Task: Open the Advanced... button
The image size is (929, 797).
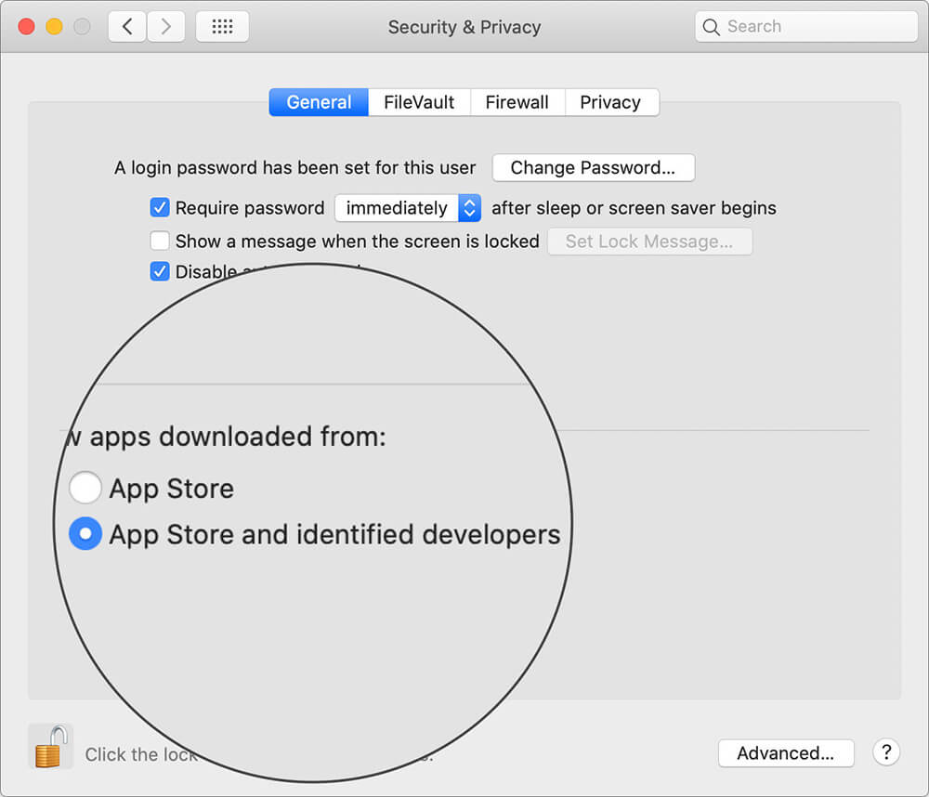Action: pyautogui.click(x=786, y=753)
